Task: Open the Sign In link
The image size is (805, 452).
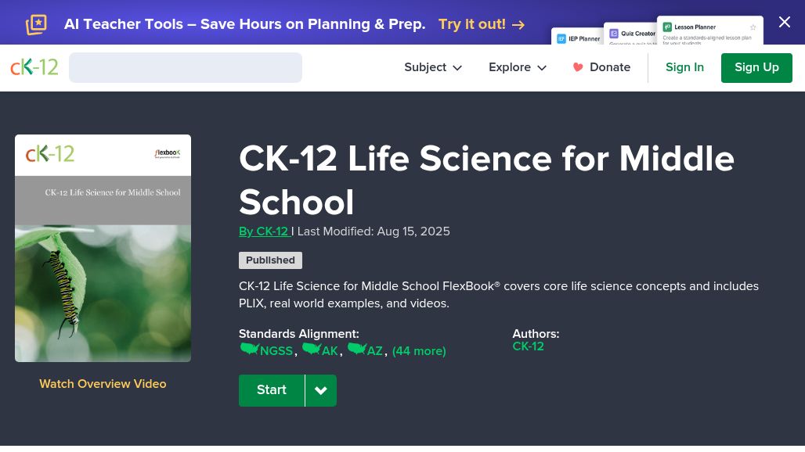Action: click(x=684, y=67)
